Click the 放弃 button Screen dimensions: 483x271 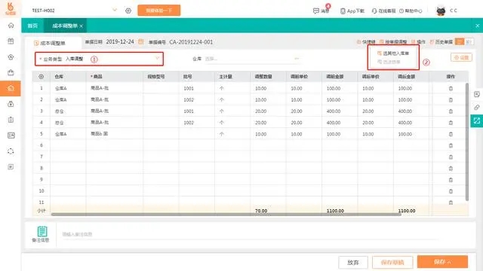(353, 263)
